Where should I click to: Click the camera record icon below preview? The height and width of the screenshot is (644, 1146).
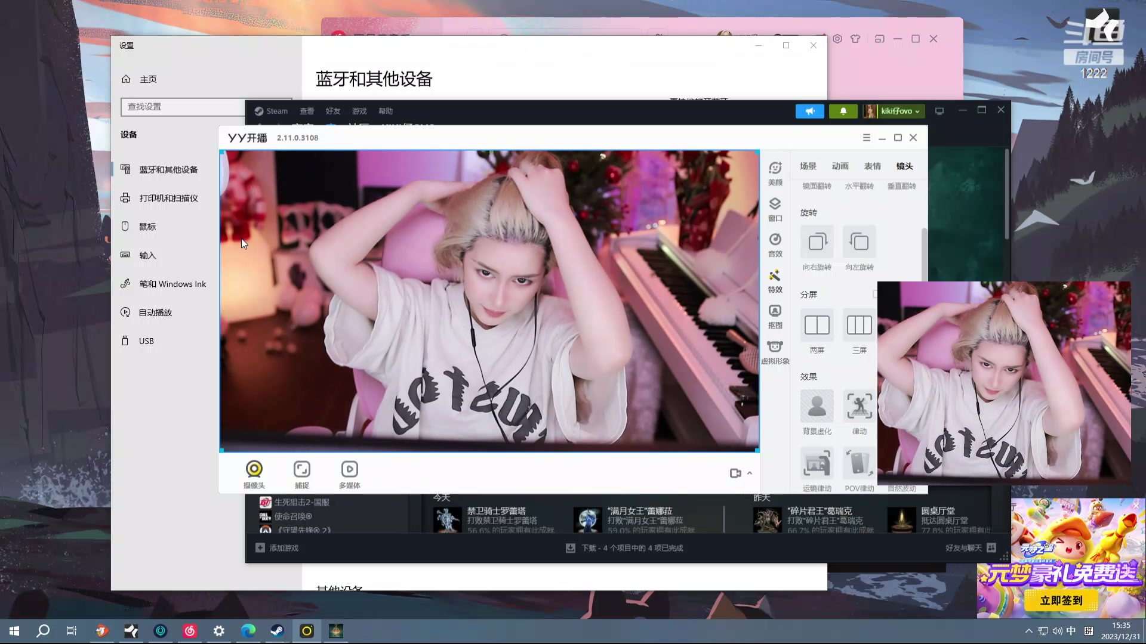(735, 473)
